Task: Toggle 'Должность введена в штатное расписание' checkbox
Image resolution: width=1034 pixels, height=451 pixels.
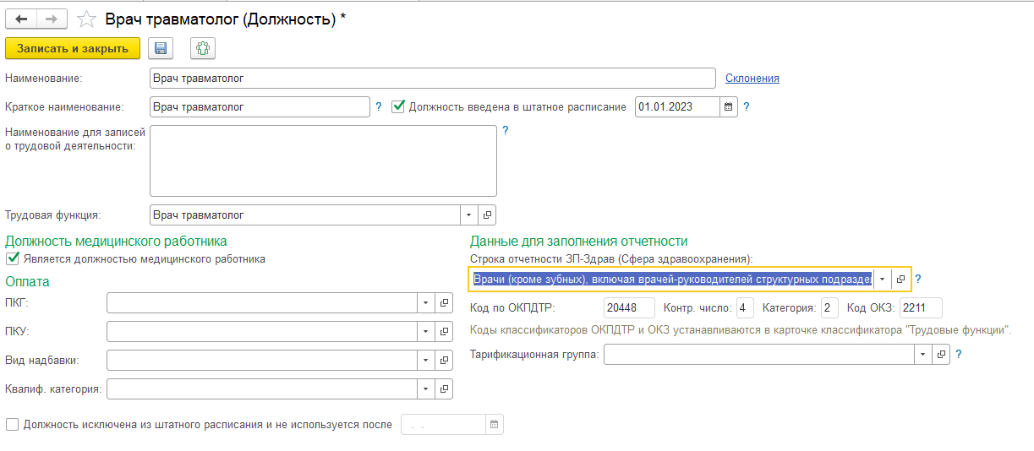Action: (x=399, y=107)
